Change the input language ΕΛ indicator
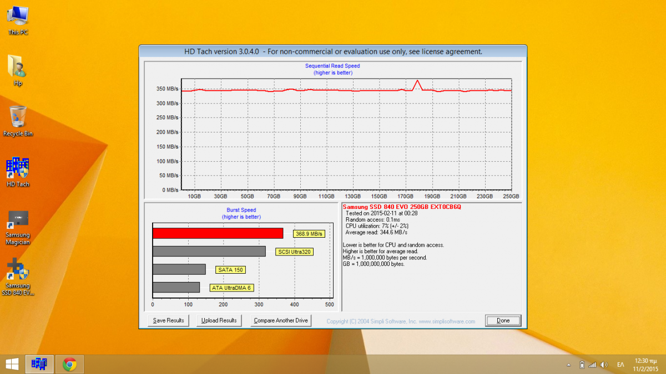The width and height of the screenshot is (666, 374). click(620, 365)
